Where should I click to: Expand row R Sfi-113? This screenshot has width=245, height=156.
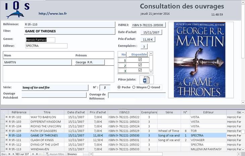pos(6,149)
